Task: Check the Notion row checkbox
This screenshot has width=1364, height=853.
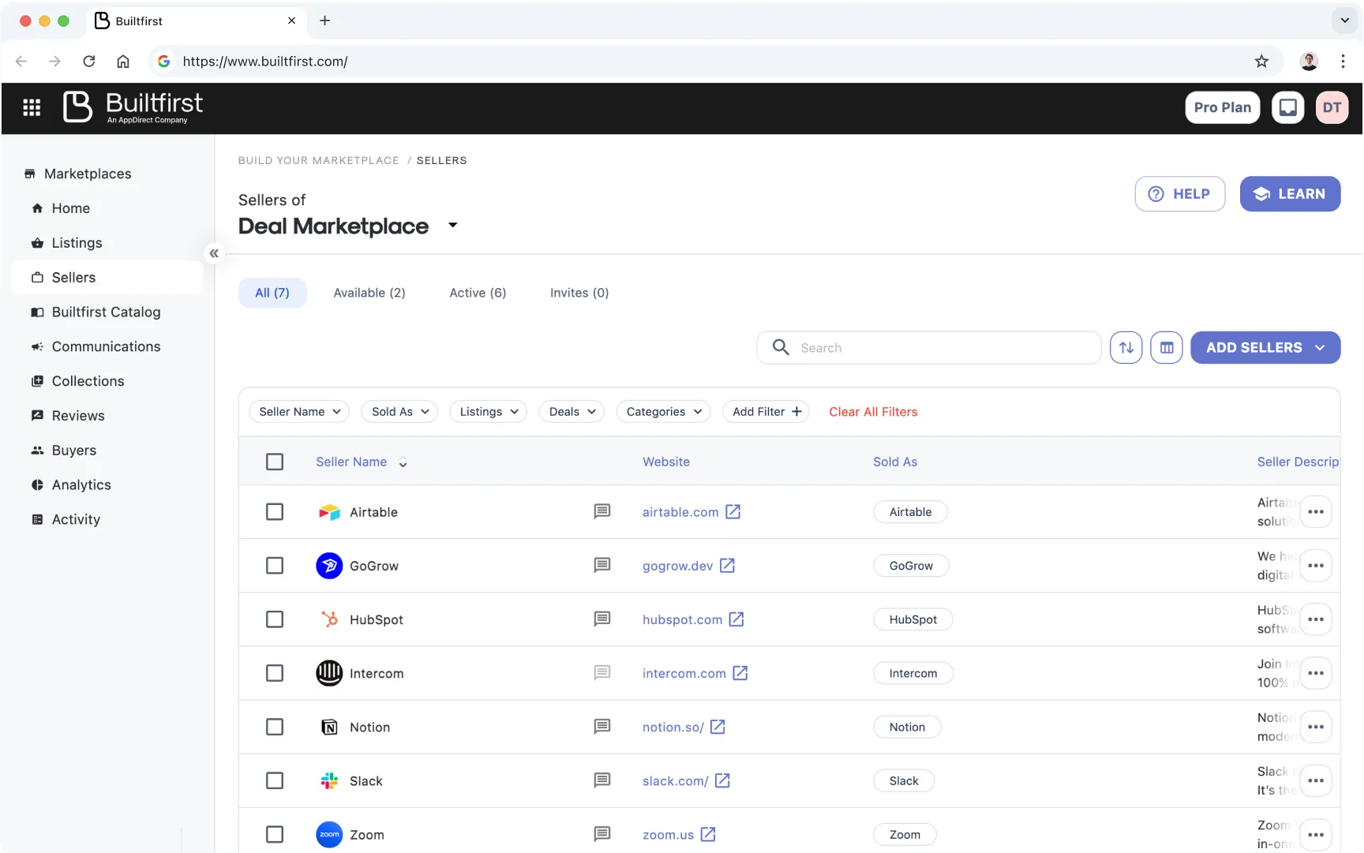Action: click(x=275, y=727)
